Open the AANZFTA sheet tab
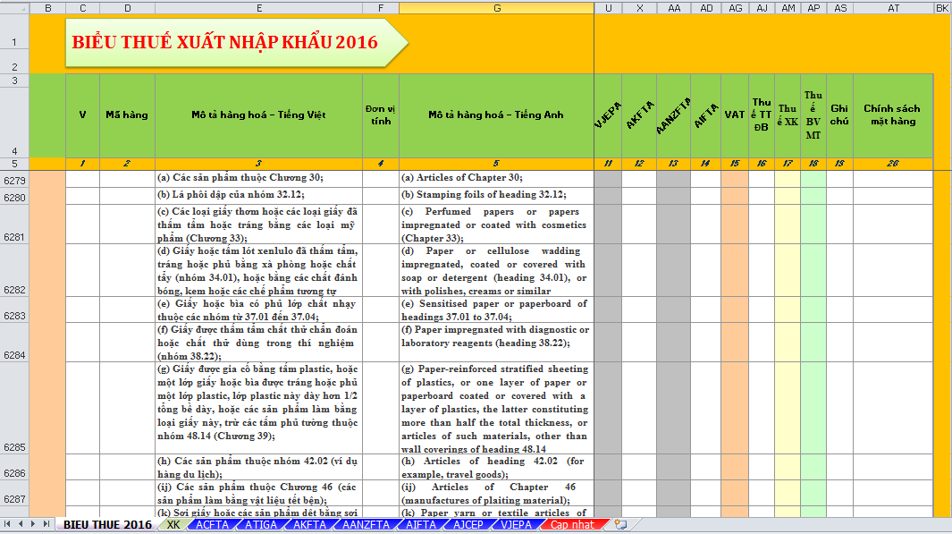This screenshot has width=952, height=534. (366, 524)
